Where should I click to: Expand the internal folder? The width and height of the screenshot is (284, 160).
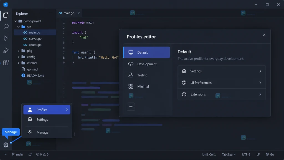(19, 63)
